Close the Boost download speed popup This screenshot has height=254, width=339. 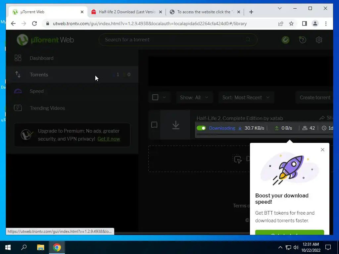(322, 150)
